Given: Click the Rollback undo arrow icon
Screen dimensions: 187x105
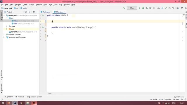Looking at the screenshot, I should tap(173, 8).
